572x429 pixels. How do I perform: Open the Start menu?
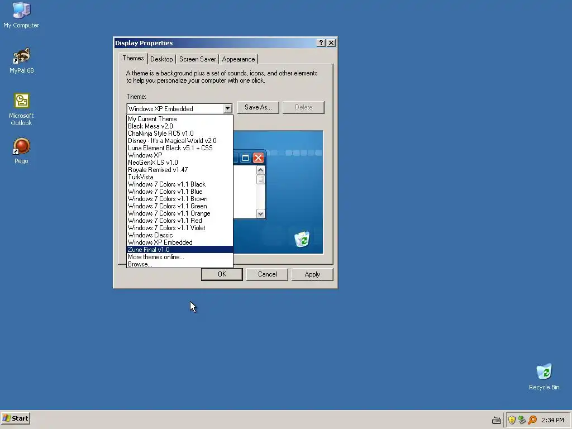(15, 418)
